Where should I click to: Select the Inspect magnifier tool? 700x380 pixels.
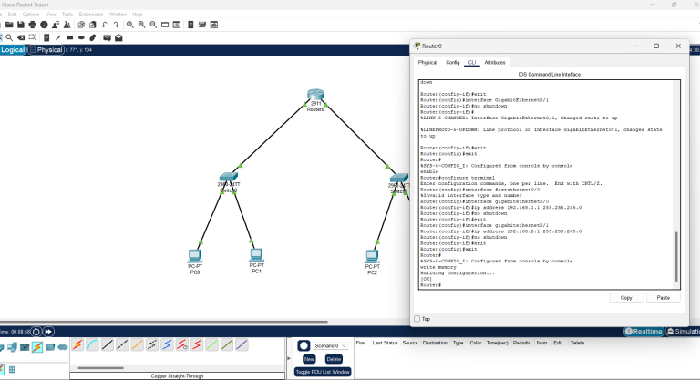(9, 37)
